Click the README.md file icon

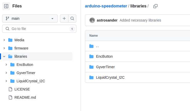click(10, 97)
